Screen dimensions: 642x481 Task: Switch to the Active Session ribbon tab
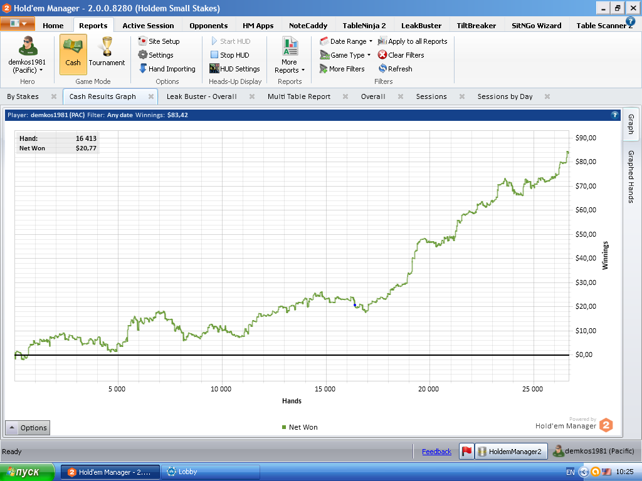coord(148,25)
